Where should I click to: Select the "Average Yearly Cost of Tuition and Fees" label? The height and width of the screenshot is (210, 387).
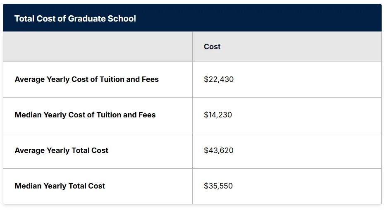(x=86, y=79)
